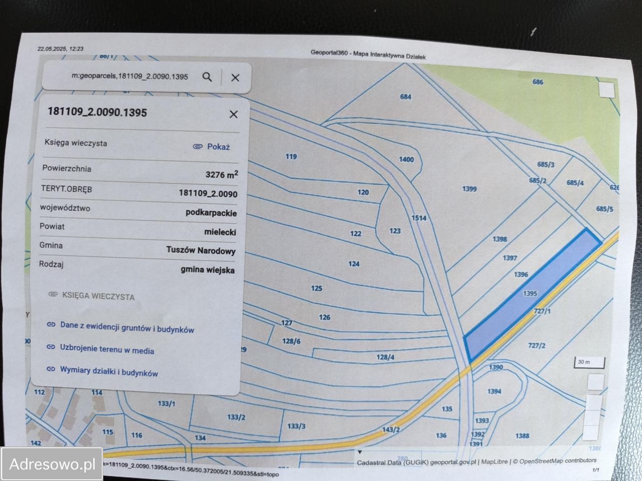Click parcel 1399 on the map
Screen dimensions: 642x481
tap(469, 189)
